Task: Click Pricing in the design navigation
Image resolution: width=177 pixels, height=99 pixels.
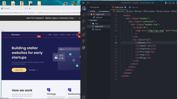Action: (x=68, y=35)
